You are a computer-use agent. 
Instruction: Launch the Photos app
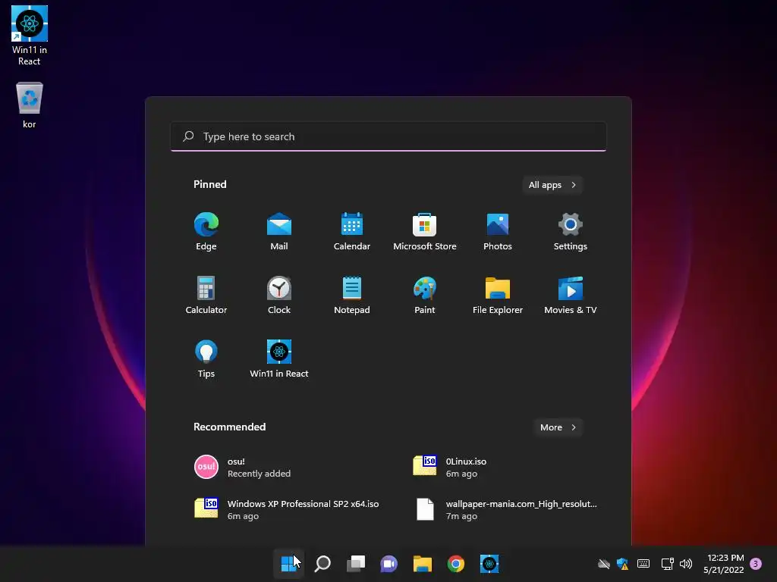(x=498, y=232)
